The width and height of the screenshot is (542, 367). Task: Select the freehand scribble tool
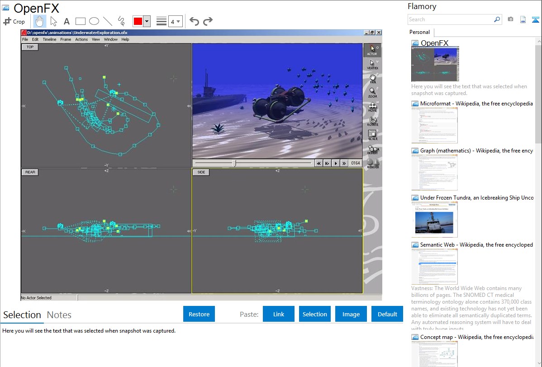[121, 21]
